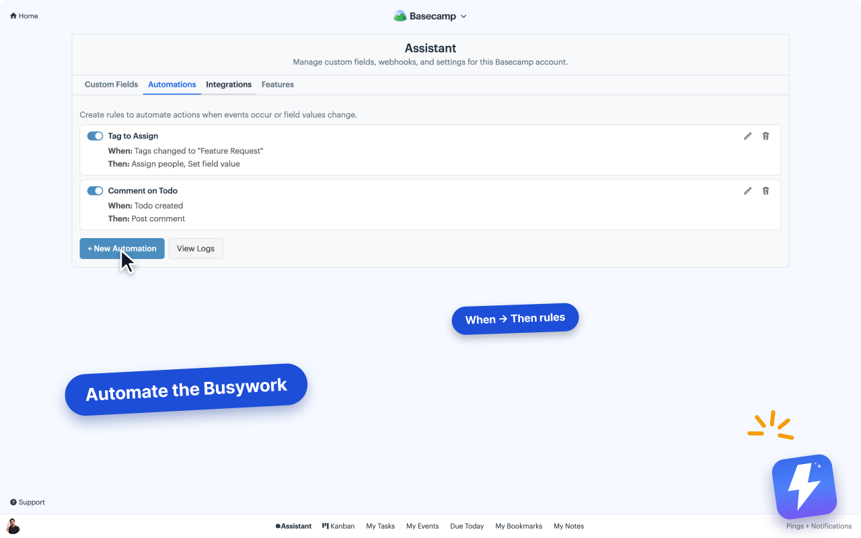Click the Basecamp logo icon
The image size is (861, 538).
(400, 16)
